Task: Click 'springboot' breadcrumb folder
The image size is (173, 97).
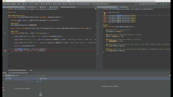Action: (x=57, y=4)
